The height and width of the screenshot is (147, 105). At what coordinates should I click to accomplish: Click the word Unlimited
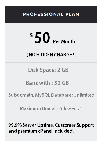click(x=84, y=95)
